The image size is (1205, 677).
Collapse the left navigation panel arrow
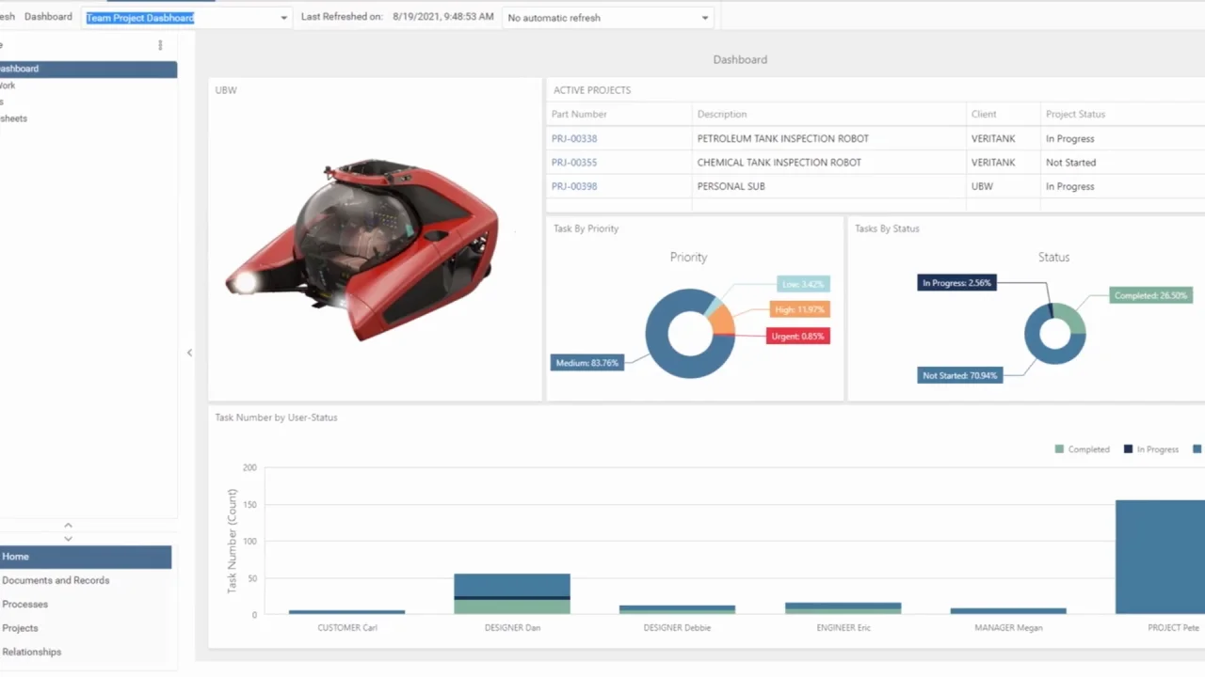(189, 353)
